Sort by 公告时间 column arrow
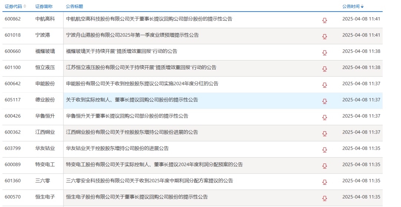The width and height of the screenshot is (401, 207). (362, 7)
